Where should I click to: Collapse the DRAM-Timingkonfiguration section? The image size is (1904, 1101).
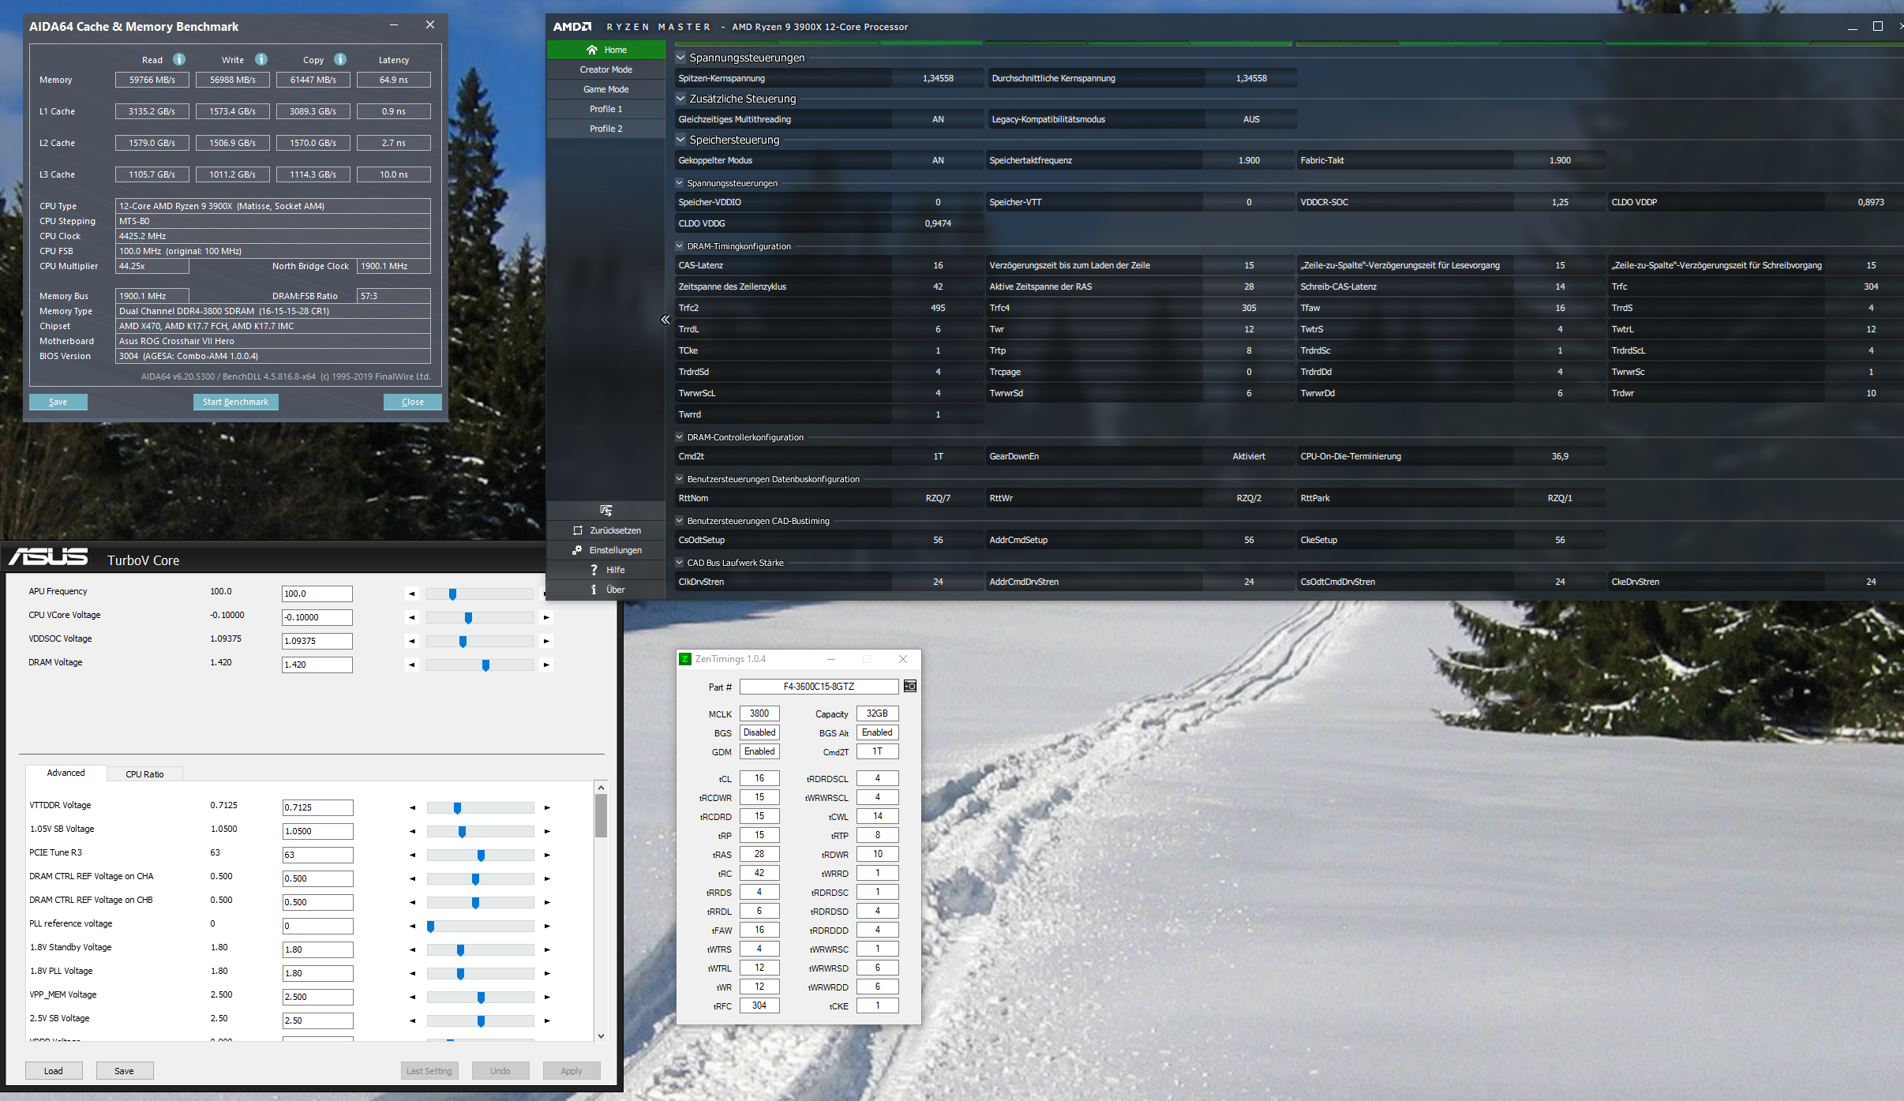pos(680,245)
